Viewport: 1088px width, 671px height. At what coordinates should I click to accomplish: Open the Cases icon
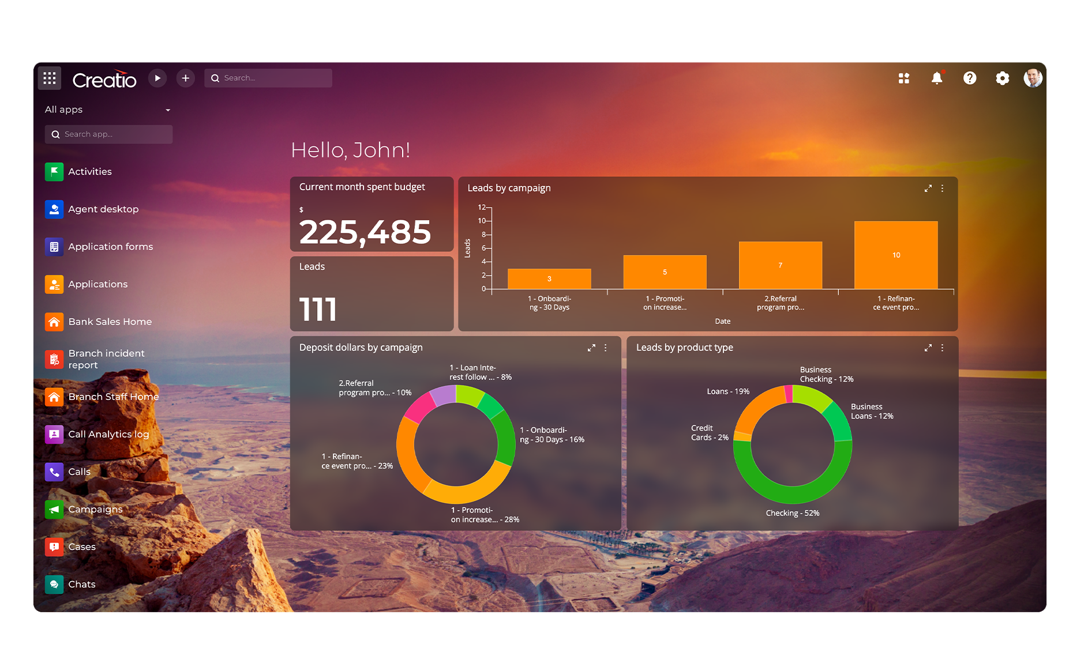[x=54, y=546]
